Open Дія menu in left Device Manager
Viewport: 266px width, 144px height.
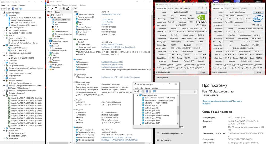8,5
